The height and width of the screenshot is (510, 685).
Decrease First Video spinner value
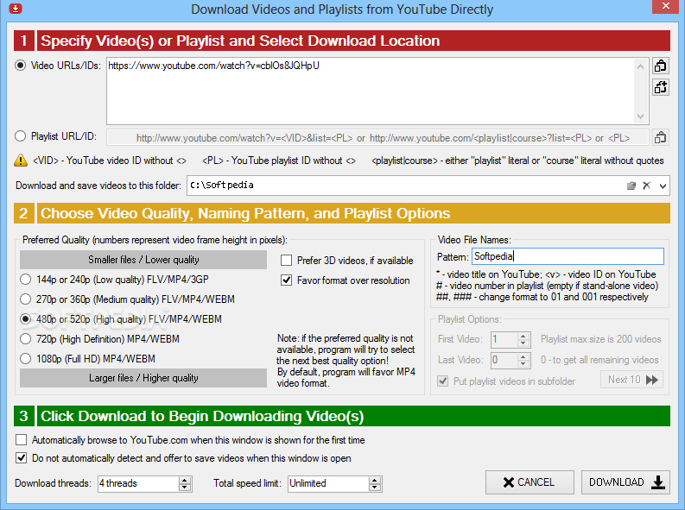click(x=523, y=343)
